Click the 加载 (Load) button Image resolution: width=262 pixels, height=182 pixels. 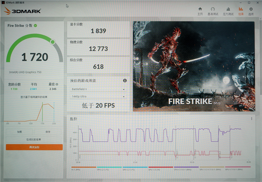[x=19, y=132]
